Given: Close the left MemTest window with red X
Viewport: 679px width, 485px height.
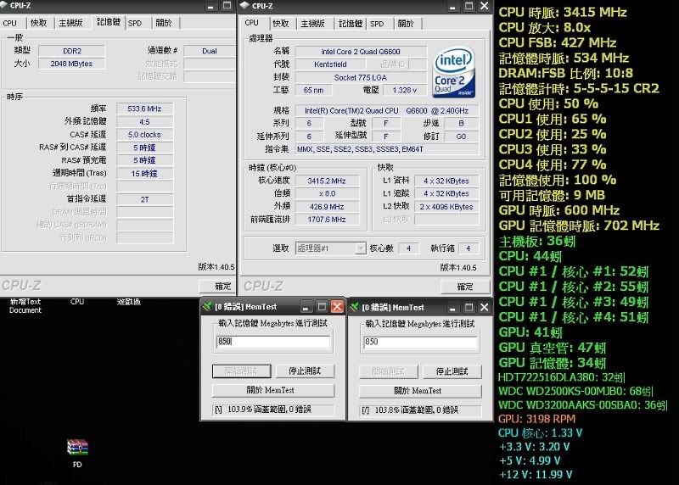Looking at the screenshot, I should [337, 307].
